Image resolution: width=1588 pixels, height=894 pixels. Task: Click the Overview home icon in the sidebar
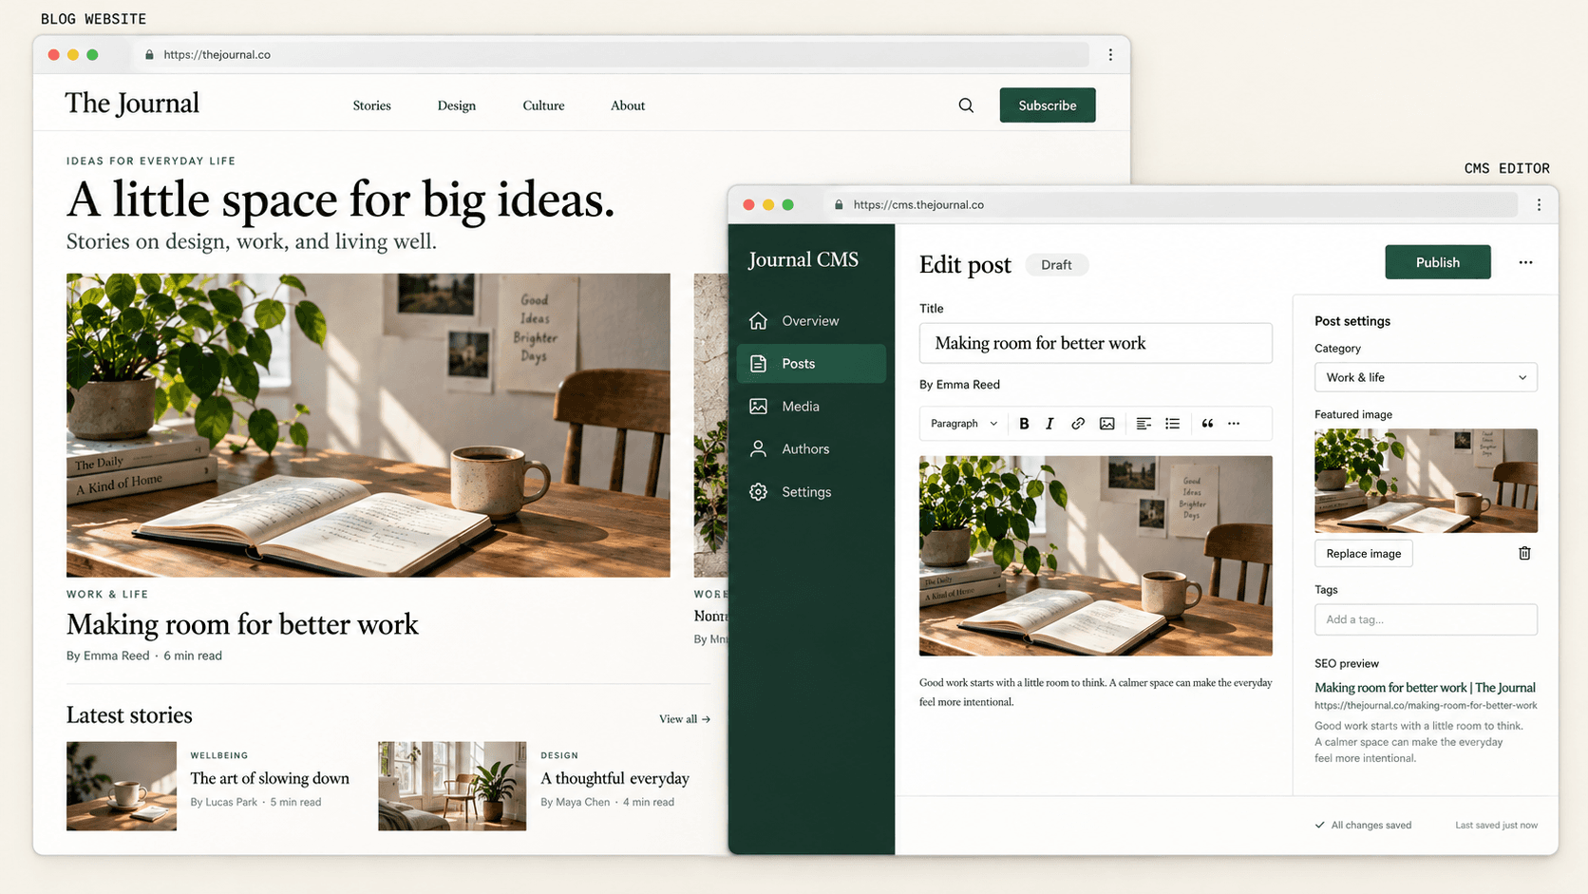point(758,321)
